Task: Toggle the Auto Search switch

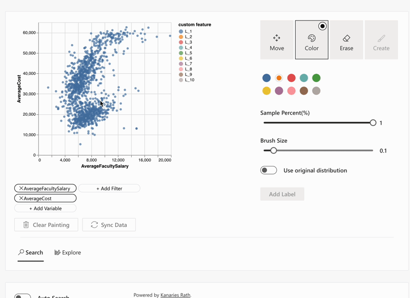Action: coord(23,296)
